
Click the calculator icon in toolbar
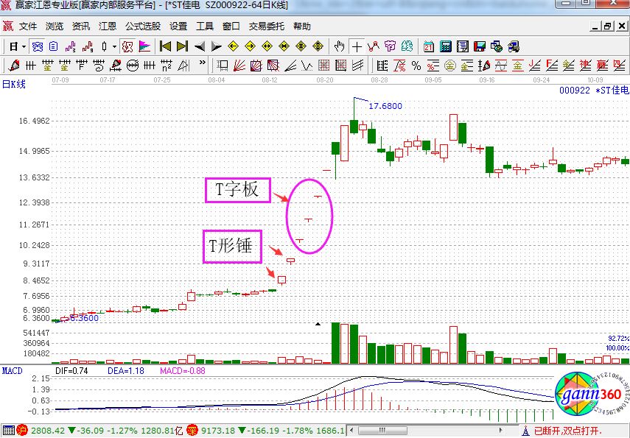(x=446, y=46)
